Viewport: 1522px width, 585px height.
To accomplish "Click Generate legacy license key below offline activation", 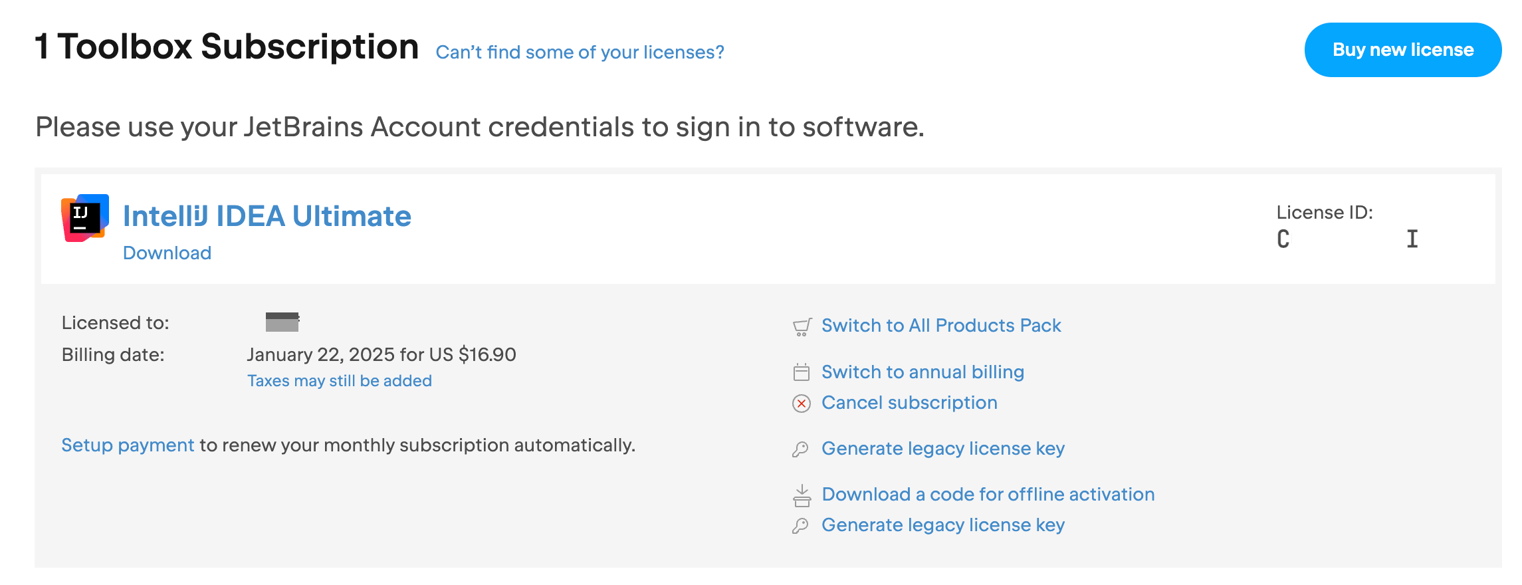I will (943, 525).
